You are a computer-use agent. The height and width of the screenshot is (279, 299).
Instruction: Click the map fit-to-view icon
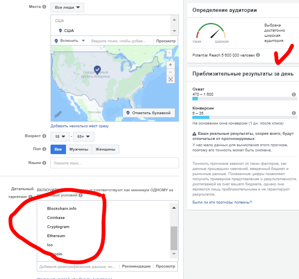tap(170, 79)
